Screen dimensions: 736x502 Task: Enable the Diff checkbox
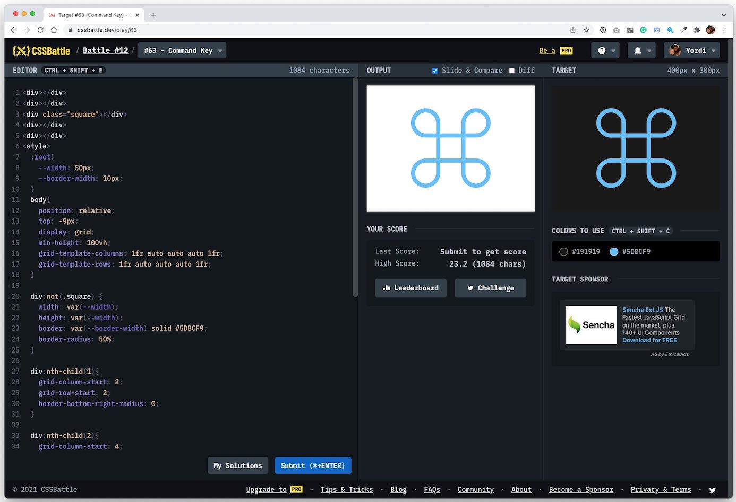[x=512, y=71]
